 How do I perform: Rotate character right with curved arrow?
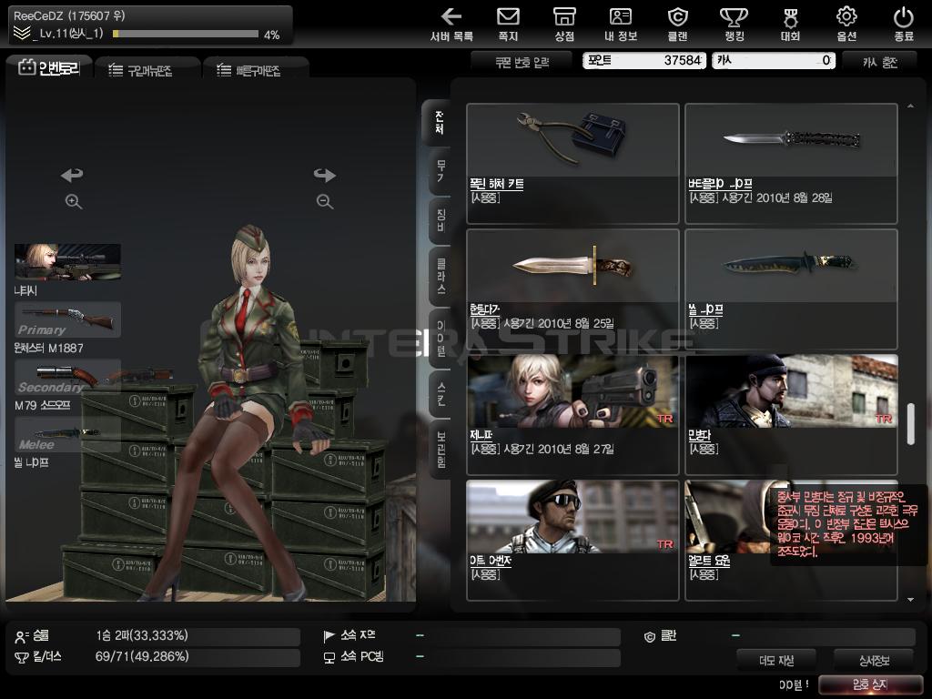[x=325, y=175]
